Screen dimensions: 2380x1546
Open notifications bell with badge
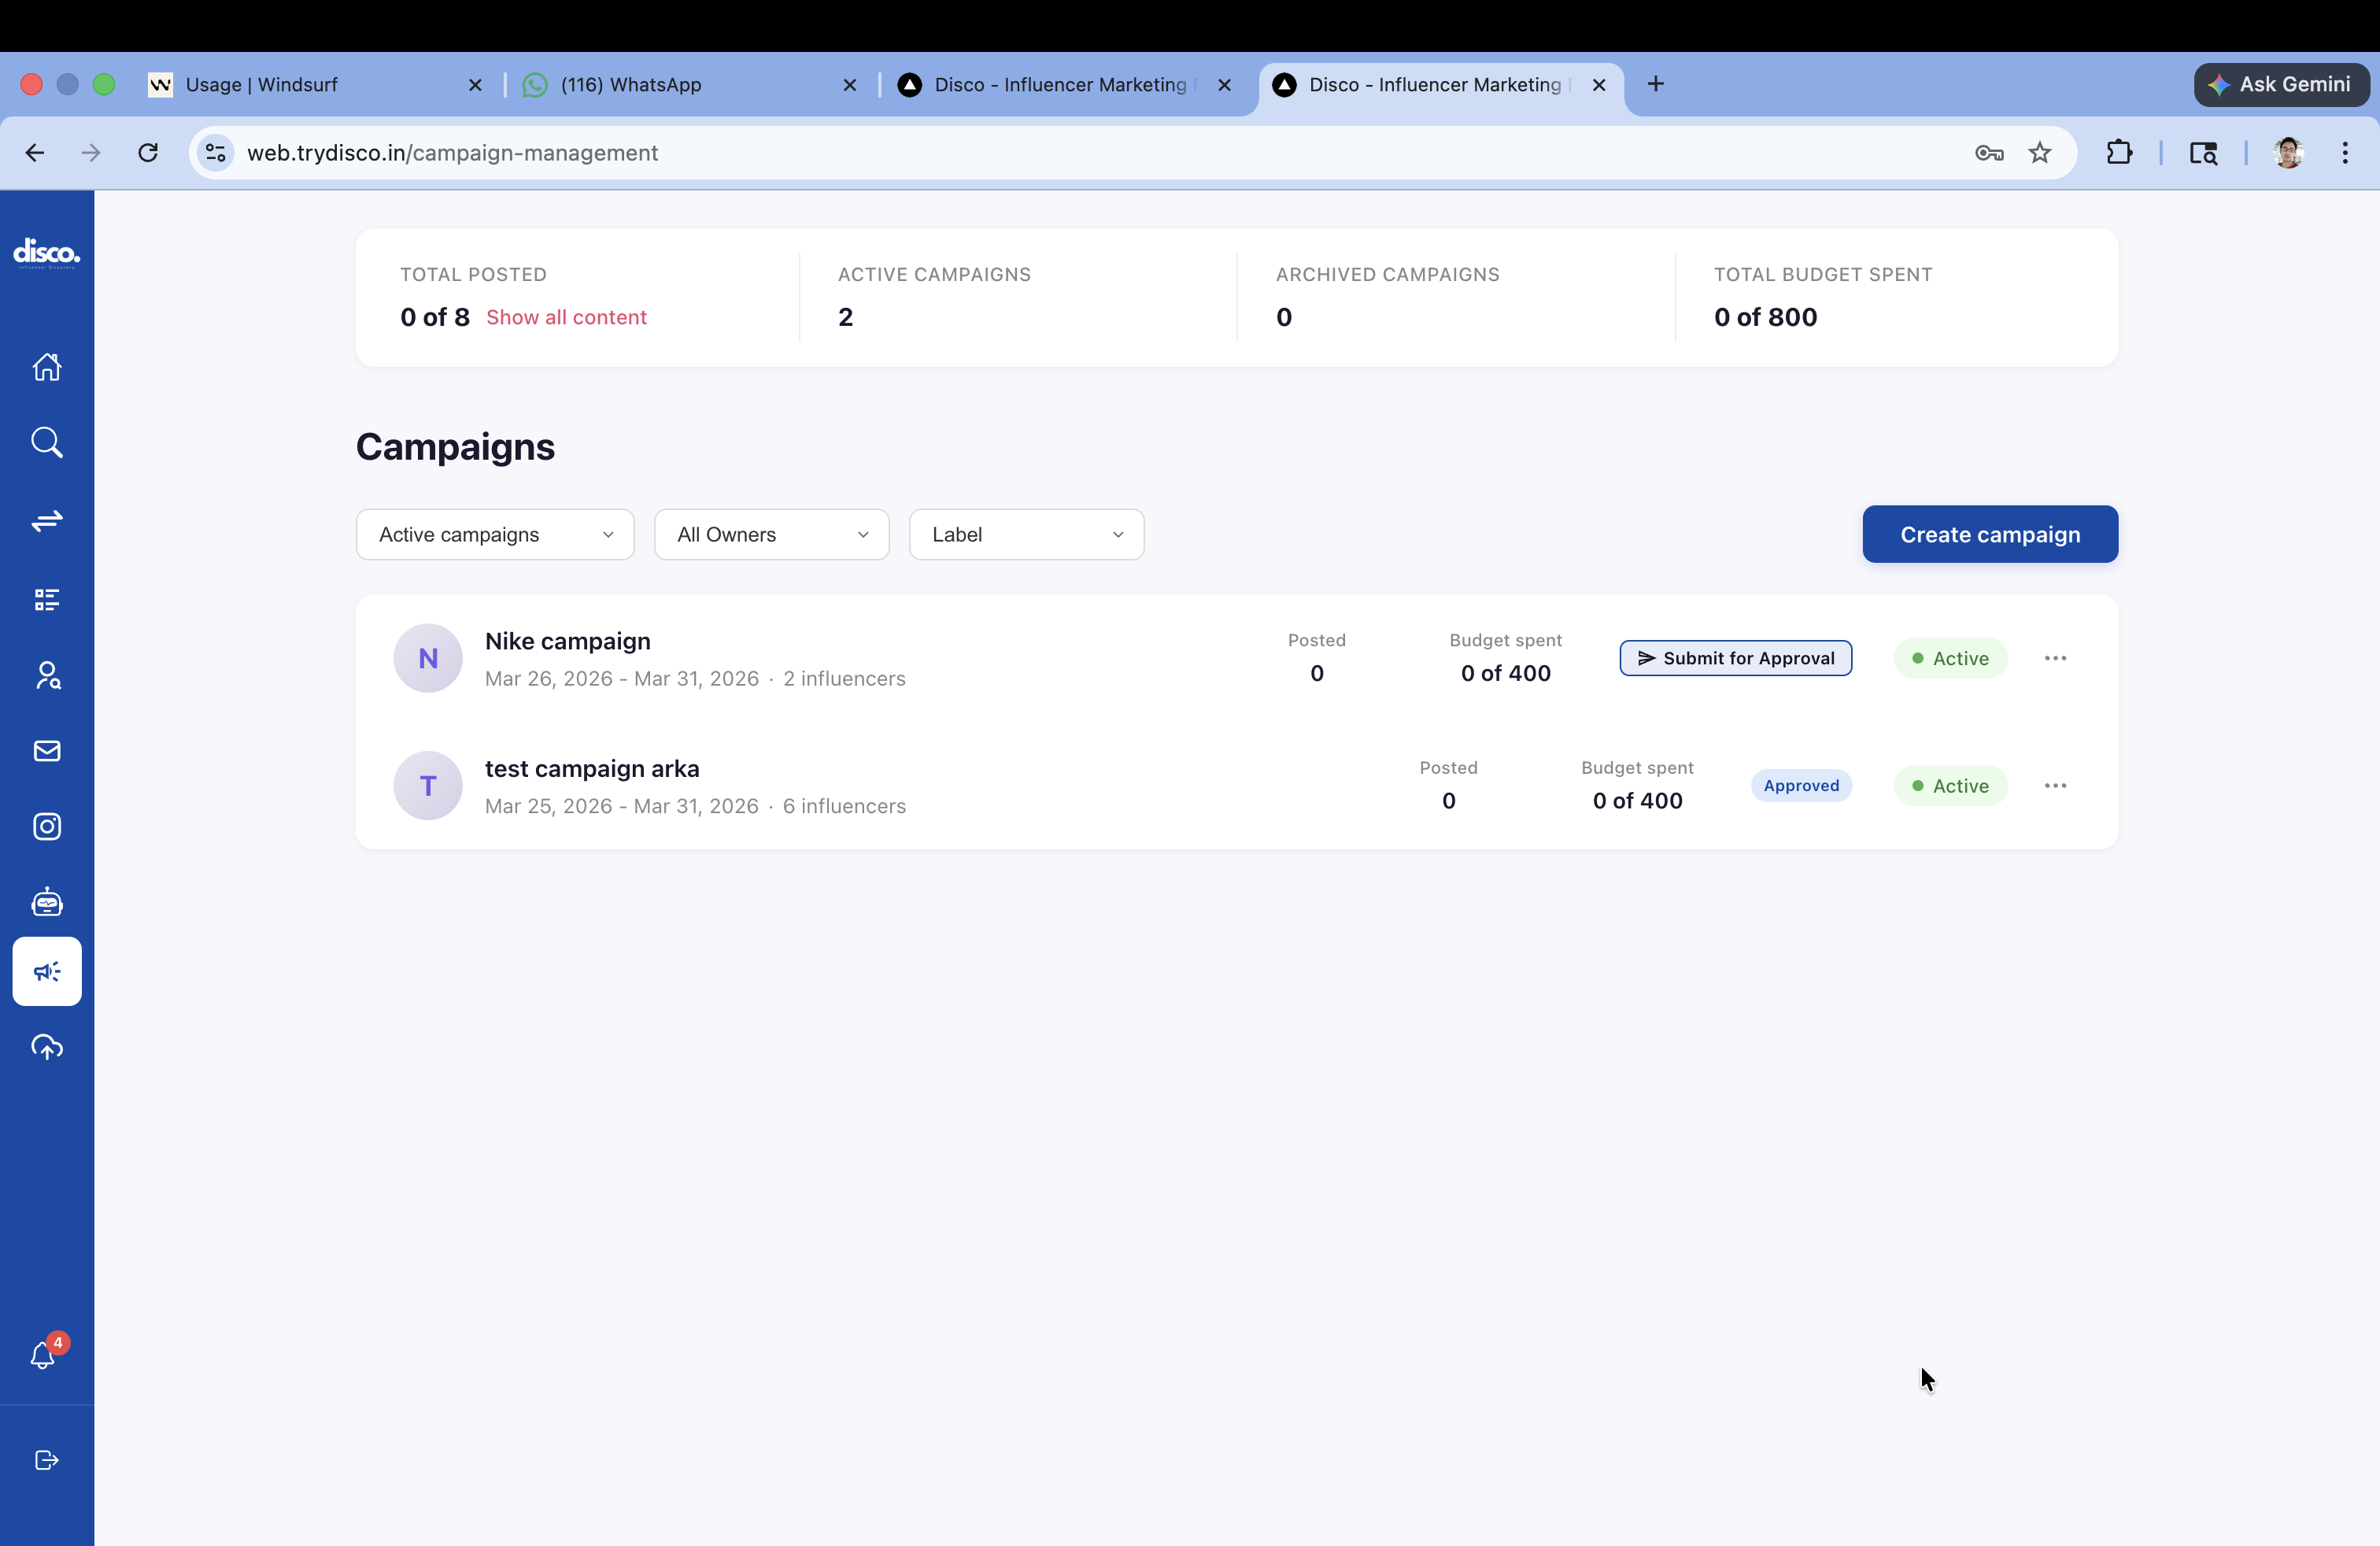tap(43, 1355)
